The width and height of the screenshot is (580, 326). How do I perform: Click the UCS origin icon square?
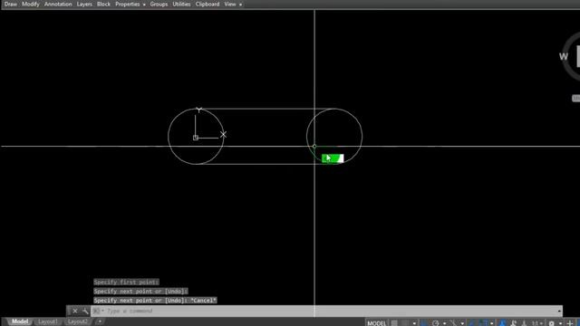tap(196, 138)
